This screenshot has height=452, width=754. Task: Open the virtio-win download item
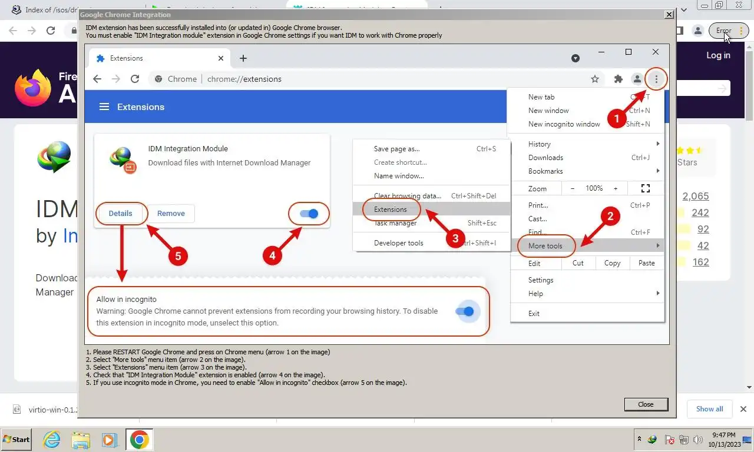tap(44, 409)
